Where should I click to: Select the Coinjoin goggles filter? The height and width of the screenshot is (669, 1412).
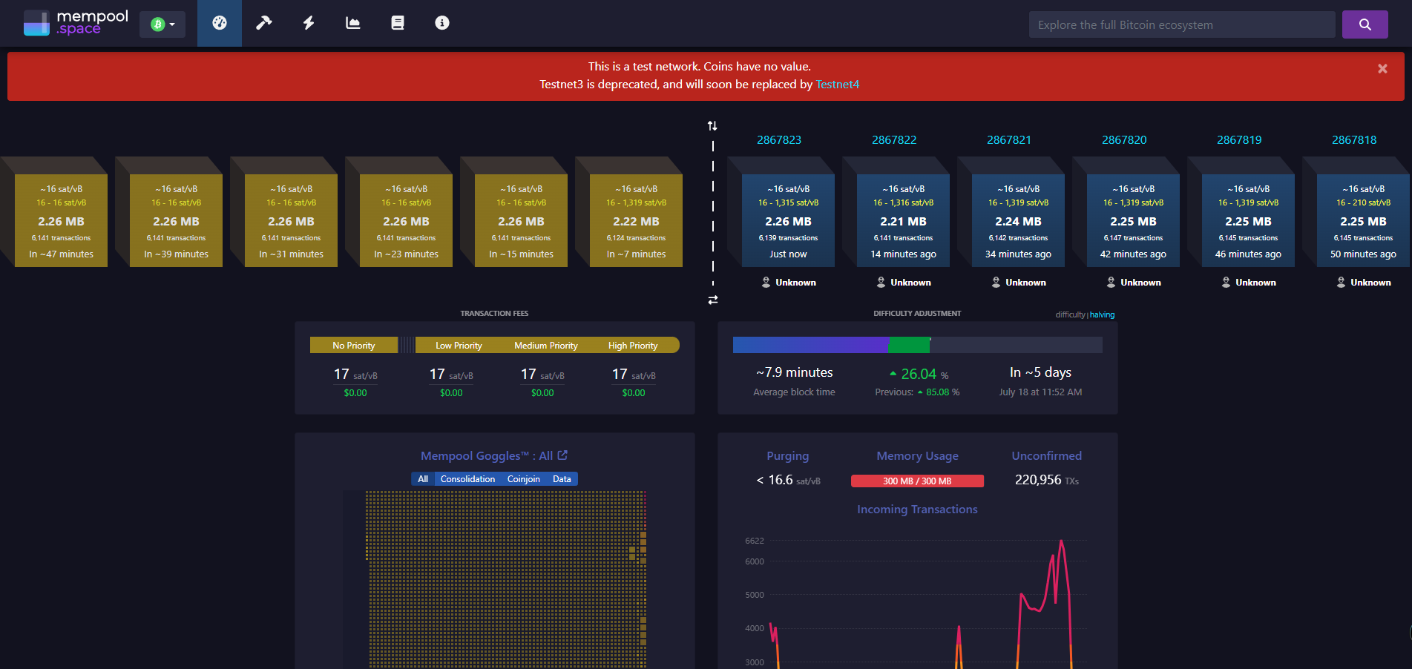pos(523,479)
